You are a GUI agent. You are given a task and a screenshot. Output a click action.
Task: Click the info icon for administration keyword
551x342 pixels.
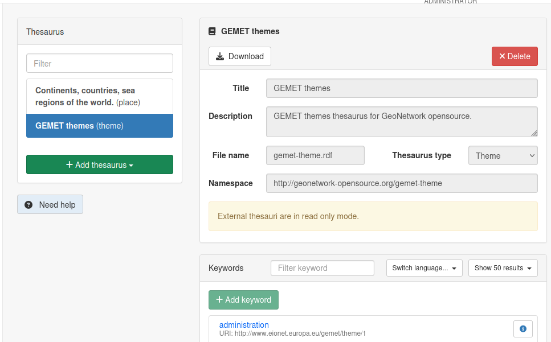(x=523, y=329)
